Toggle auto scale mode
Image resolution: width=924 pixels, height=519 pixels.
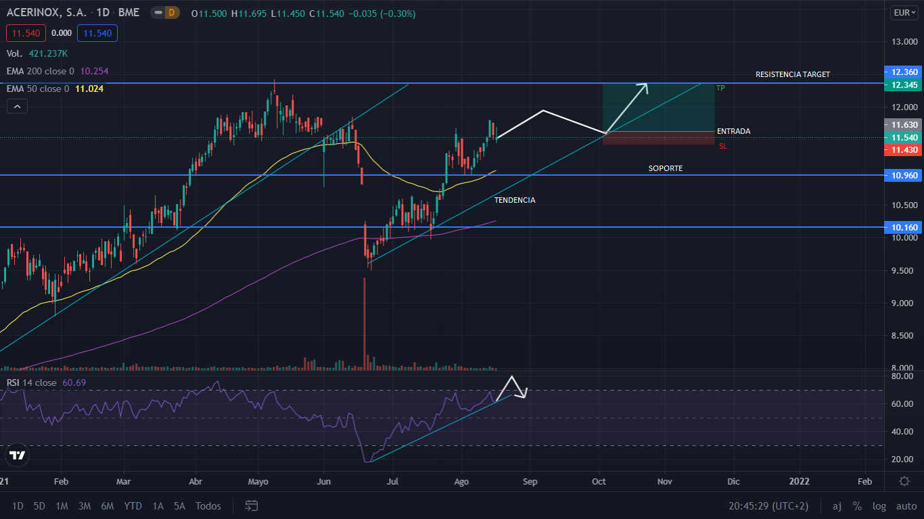click(906, 506)
